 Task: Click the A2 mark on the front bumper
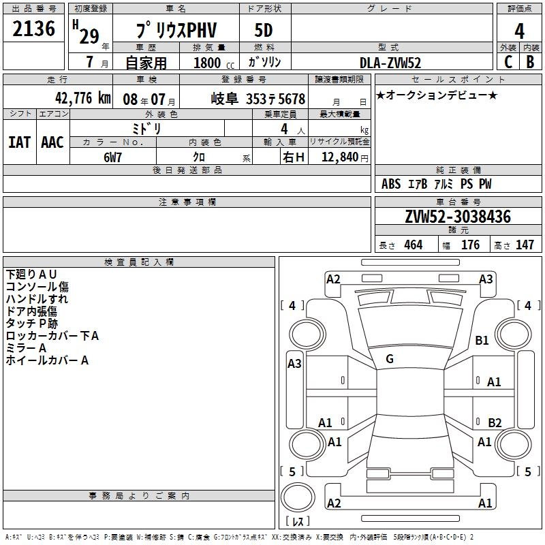(x=333, y=279)
